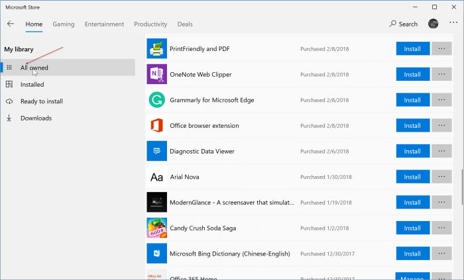Open the Candy Crush Soda Saga icon

click(157, 228)
